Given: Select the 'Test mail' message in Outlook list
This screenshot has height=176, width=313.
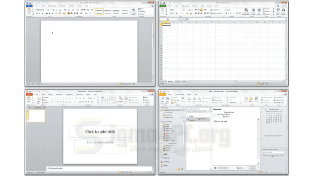Looking at the screenshot, I should (x=198, y=120).
